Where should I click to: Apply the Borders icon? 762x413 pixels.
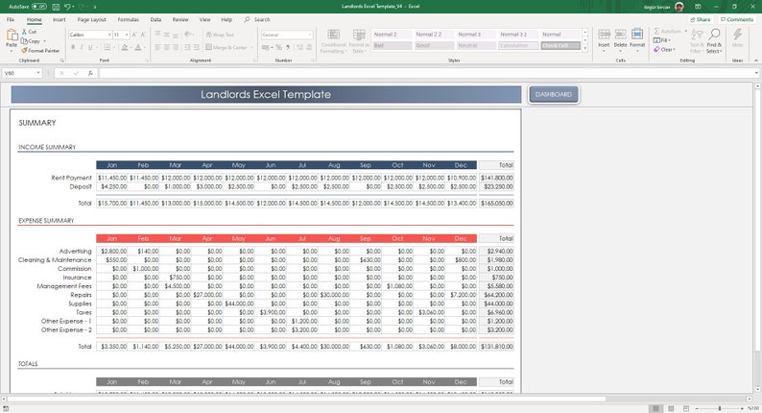point(107,47)
